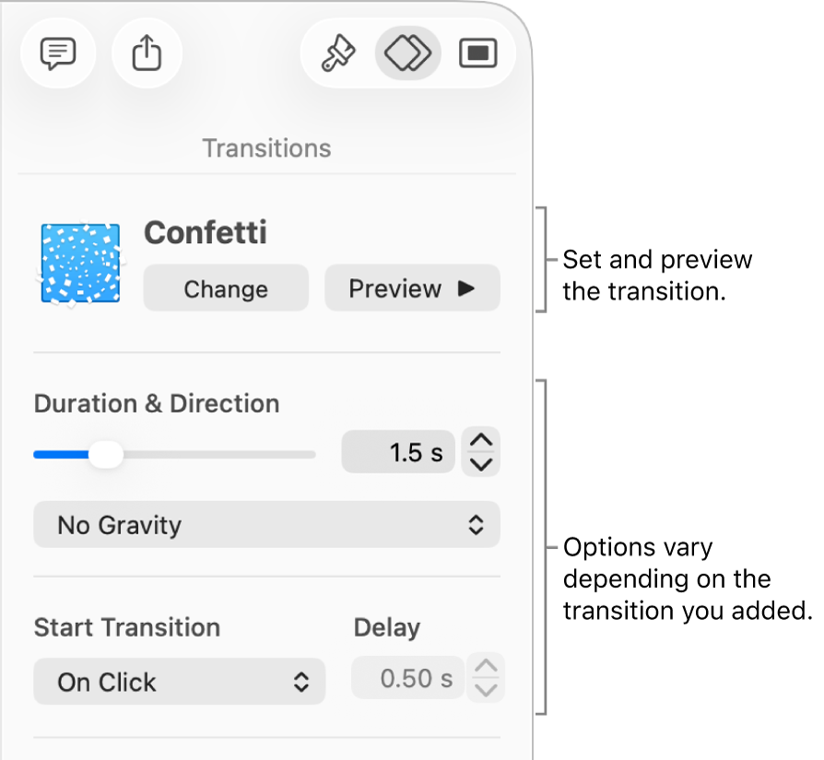Preview the Confetti transition
Image resolution: width=824 pixels, height=760 pixels.
(412, 288)
